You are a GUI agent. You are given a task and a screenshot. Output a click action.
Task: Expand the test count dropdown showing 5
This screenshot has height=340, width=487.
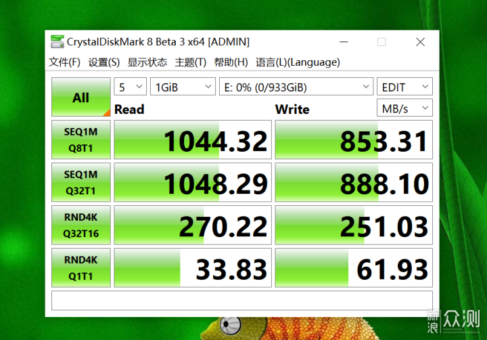[130, 87]
